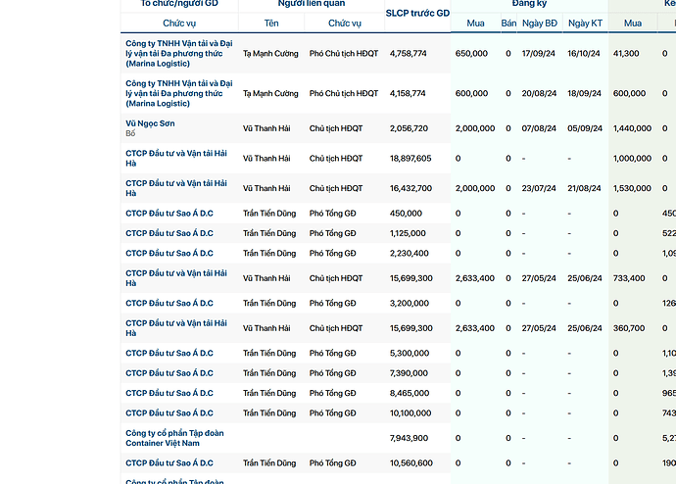Image resolution: width=676 pixels, height=484 pixels.
Task: Select end date 05/09/24
Action: point(585,128)
